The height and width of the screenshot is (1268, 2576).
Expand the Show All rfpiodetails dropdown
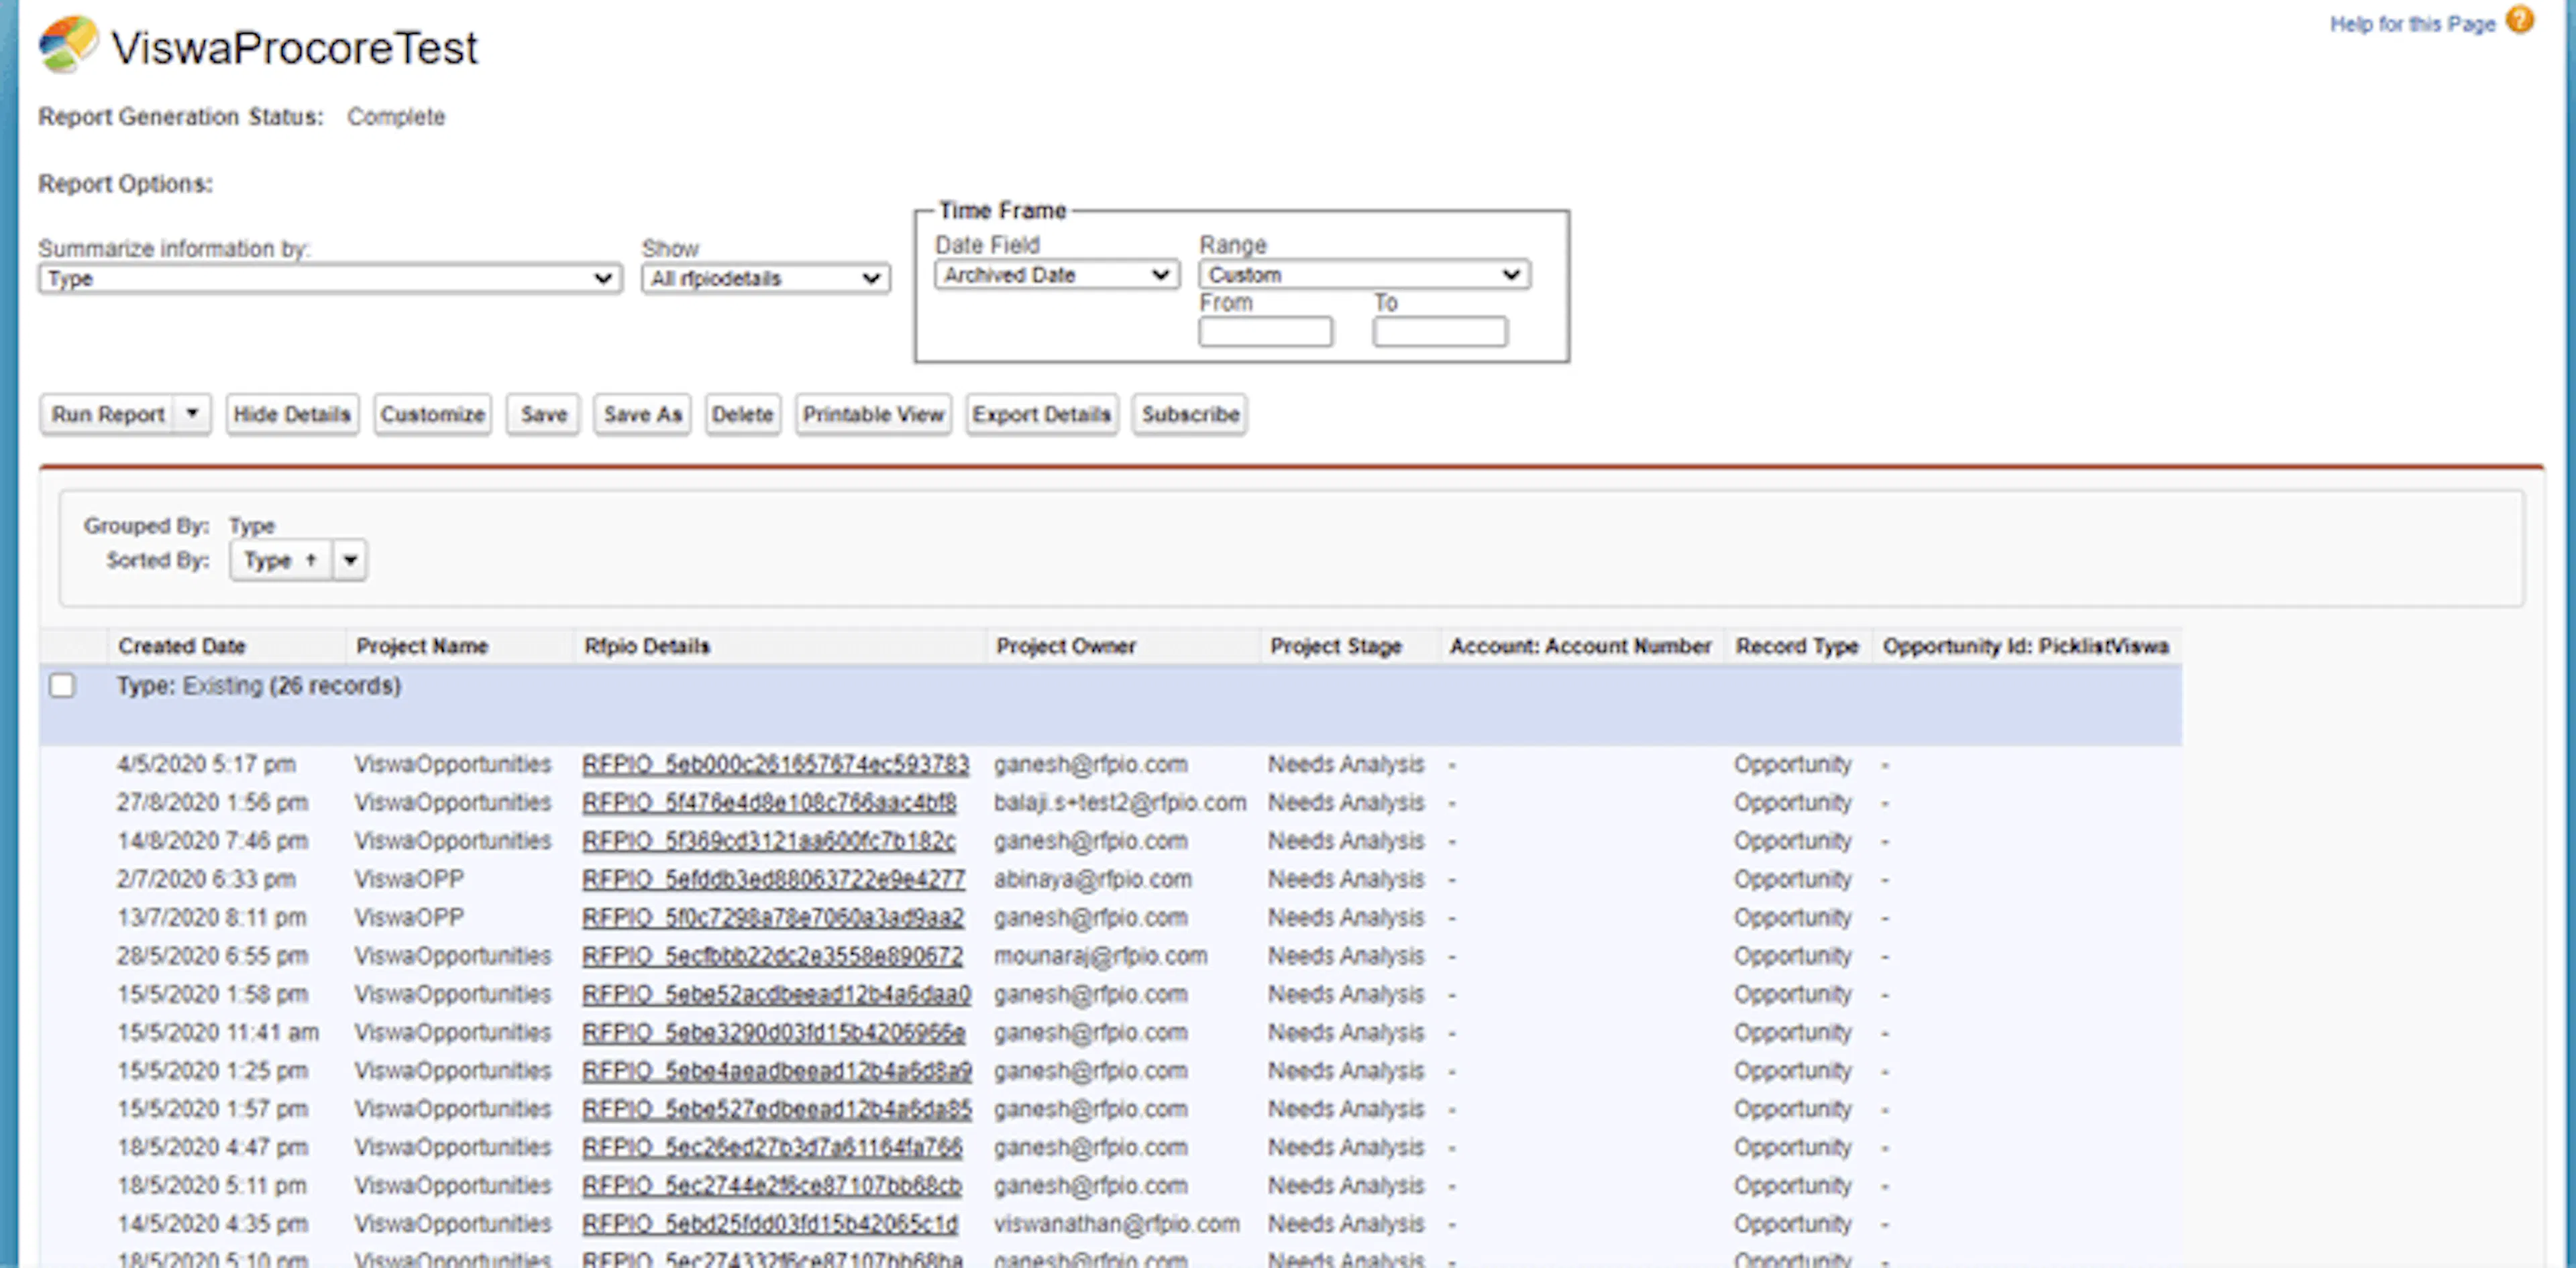coord(765,279)
